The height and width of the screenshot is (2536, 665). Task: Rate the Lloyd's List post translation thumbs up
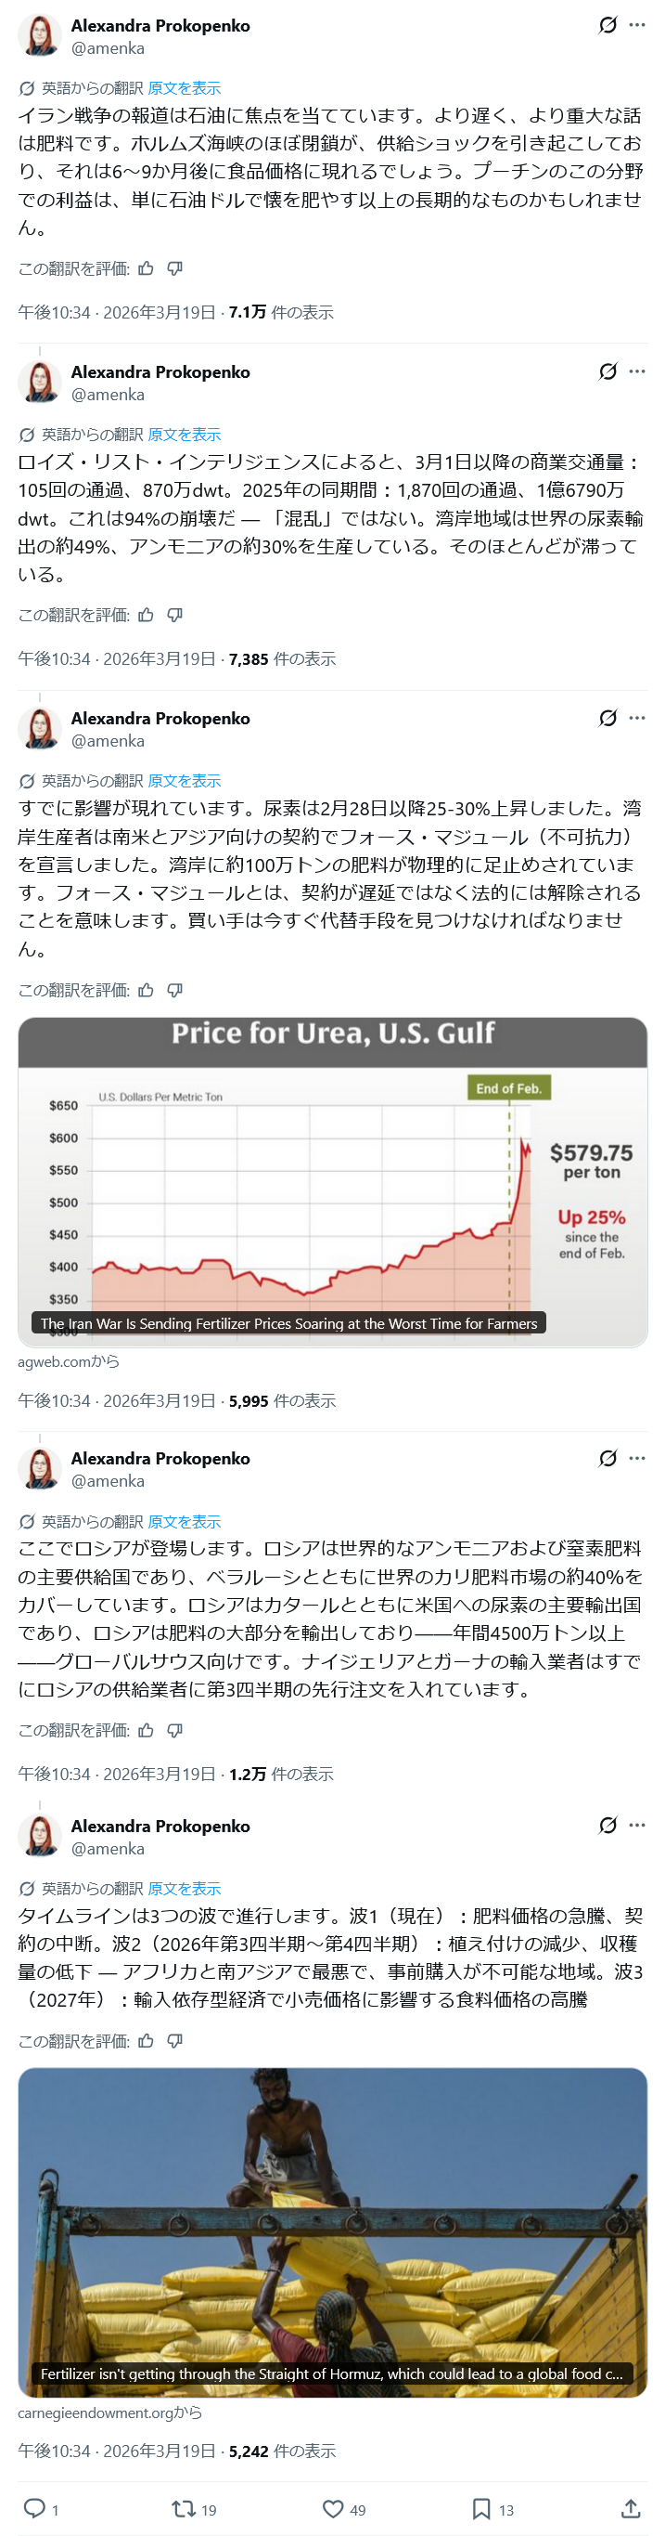(147, 616)
